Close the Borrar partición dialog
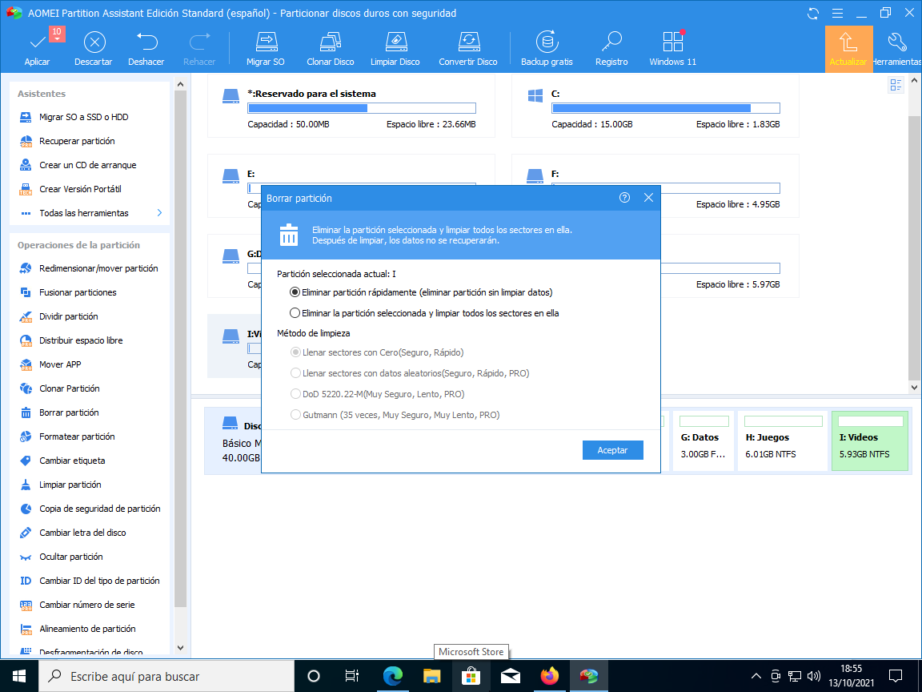 point(648,198)
